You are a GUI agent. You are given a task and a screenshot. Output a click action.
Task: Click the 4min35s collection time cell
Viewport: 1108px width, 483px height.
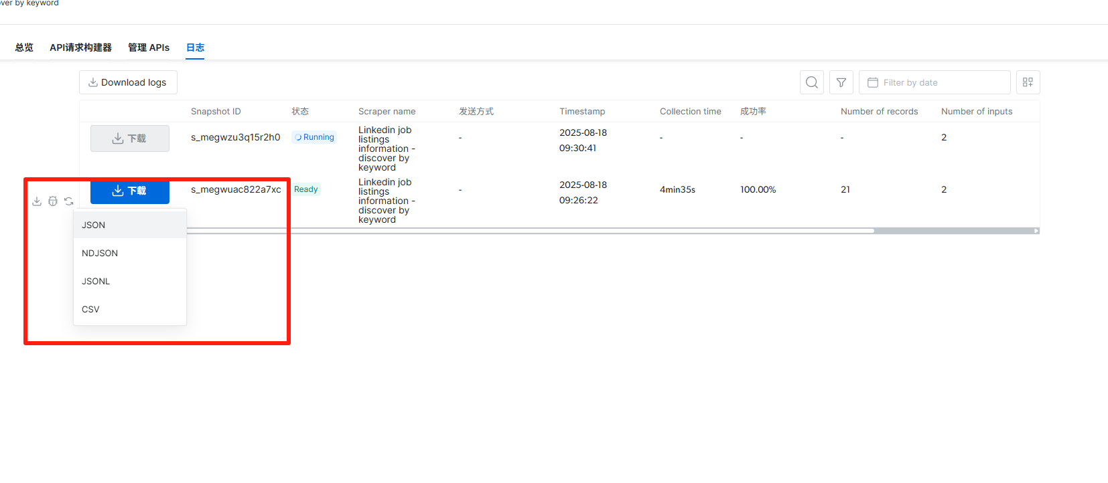(x=677, y=189)
